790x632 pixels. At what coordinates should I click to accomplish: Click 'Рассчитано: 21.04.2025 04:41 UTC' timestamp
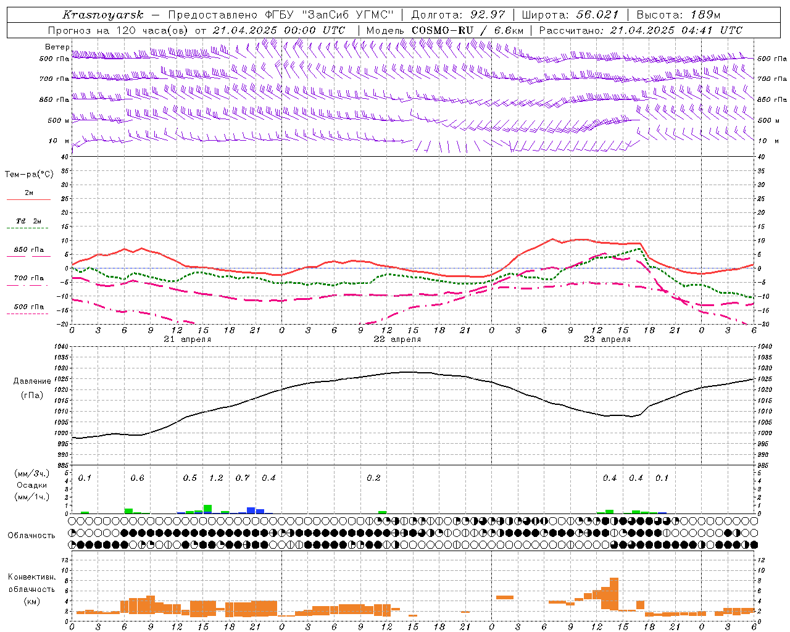click(641, 30)
